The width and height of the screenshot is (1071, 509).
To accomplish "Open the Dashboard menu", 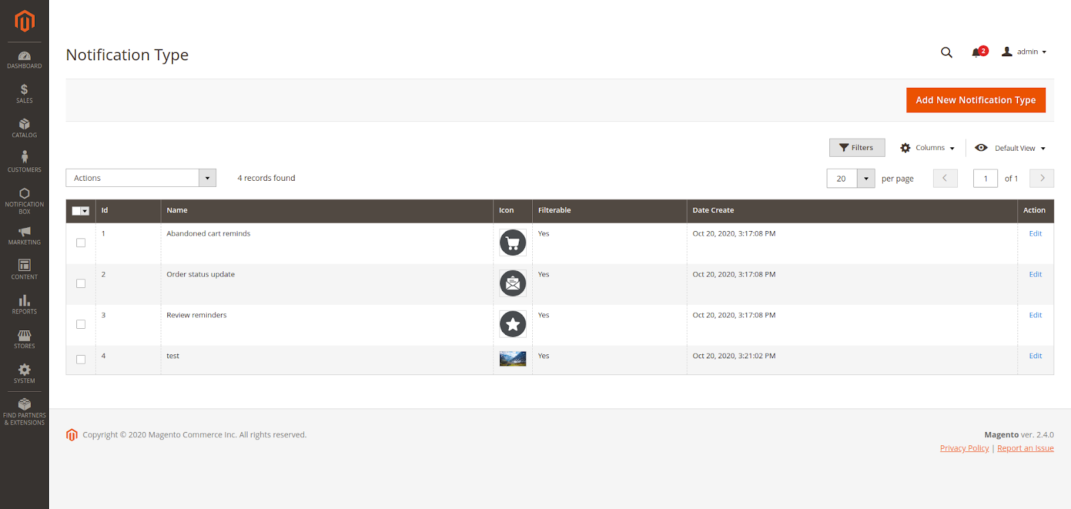I will click(24, 60).
